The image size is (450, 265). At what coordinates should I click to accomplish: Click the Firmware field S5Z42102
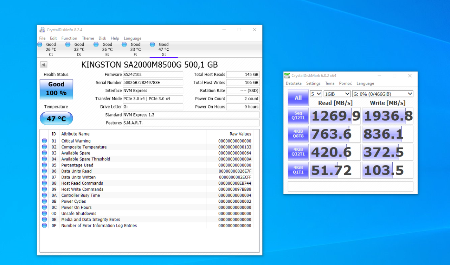click(x=153, y=75)
